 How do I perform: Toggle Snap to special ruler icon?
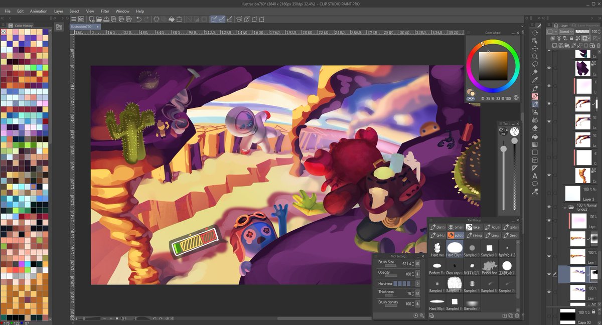[x=222, y=19]
